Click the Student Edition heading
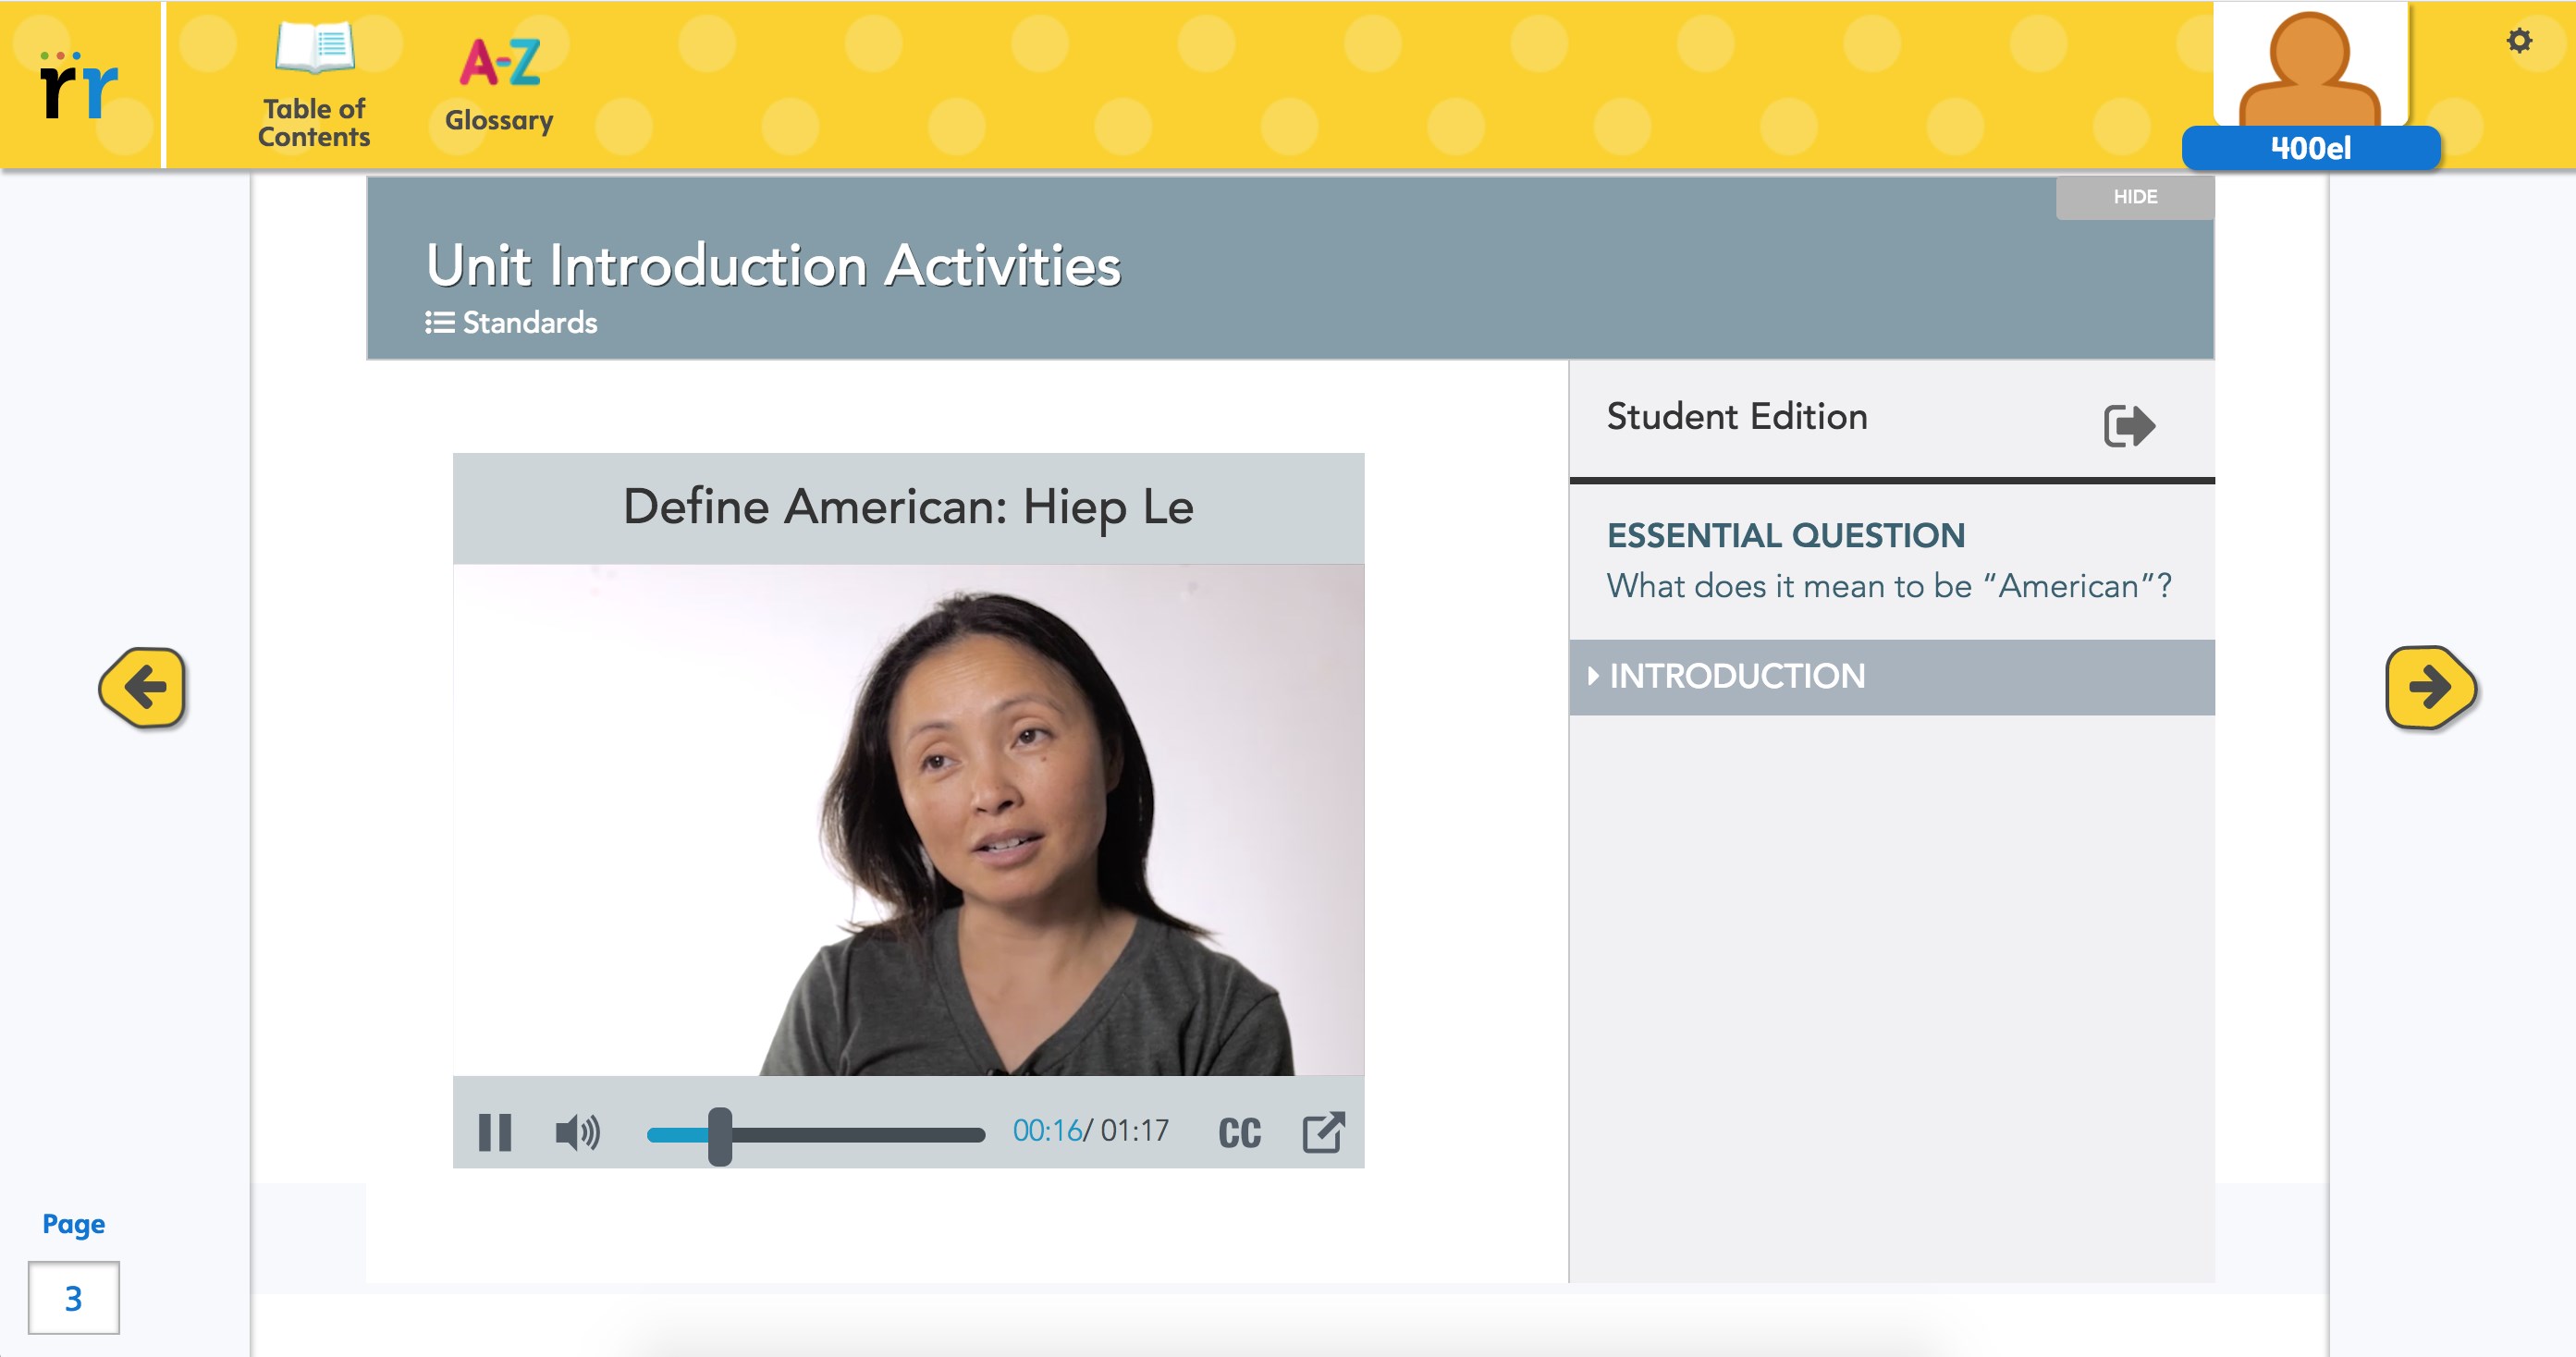This screenshot has width=2576, height=1357. click(x=1736, y=417)
